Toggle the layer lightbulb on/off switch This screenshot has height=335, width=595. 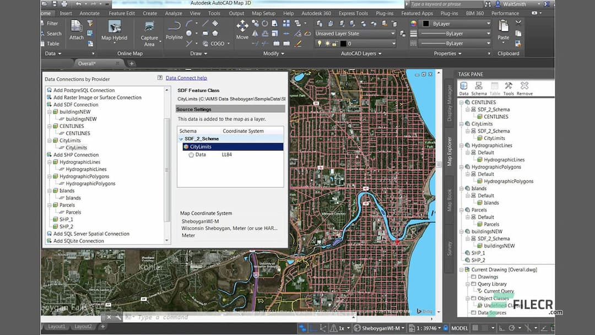320,44
